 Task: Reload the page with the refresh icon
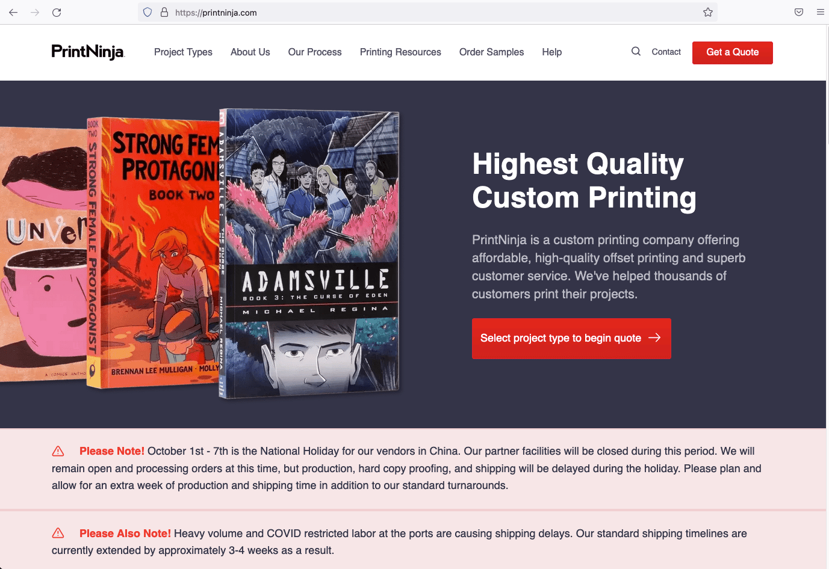point(57,12)
